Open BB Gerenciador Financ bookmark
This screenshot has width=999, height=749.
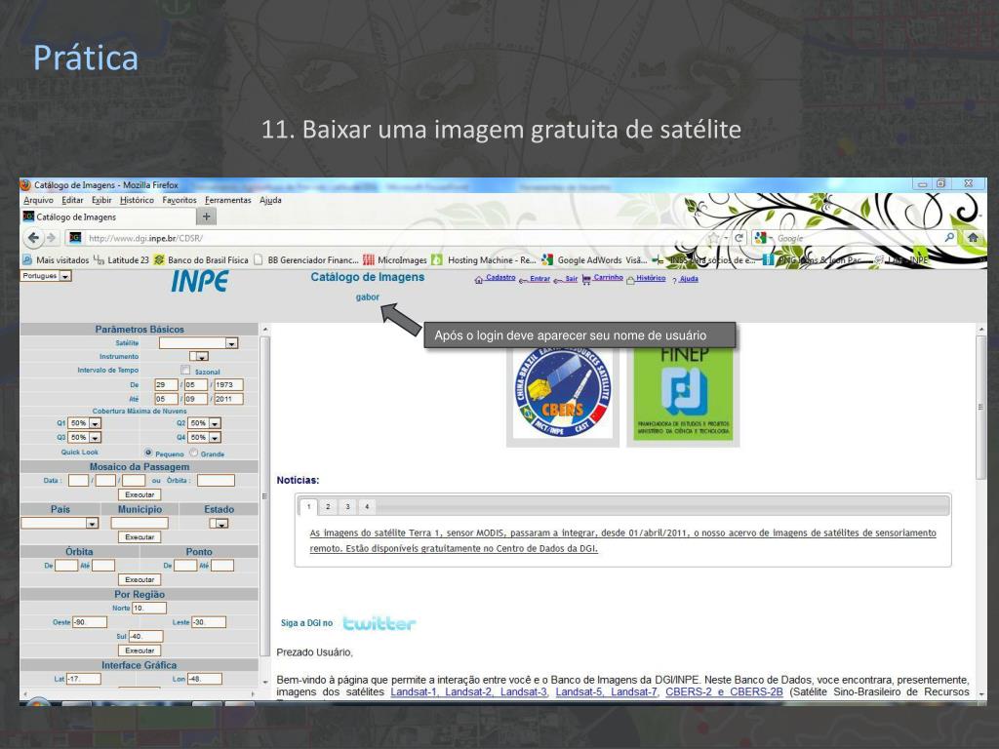point(306,259)
